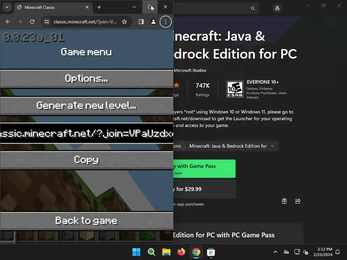Reload the classic.minecraft.net page
This screenshot has width=347, height=260.
(32, 22)
